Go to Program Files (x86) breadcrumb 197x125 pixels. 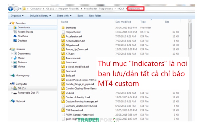pos(69,9)
